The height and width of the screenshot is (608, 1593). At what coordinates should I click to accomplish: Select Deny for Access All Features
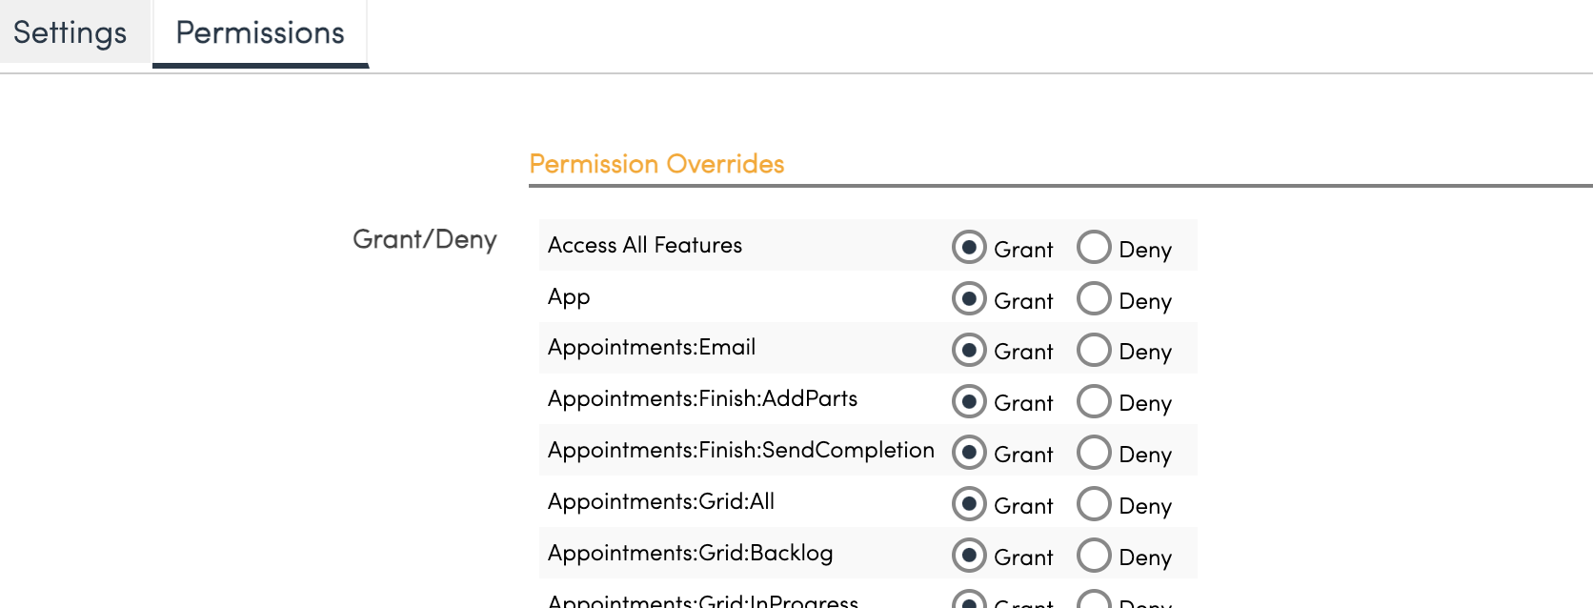(x=1094, y=247)
